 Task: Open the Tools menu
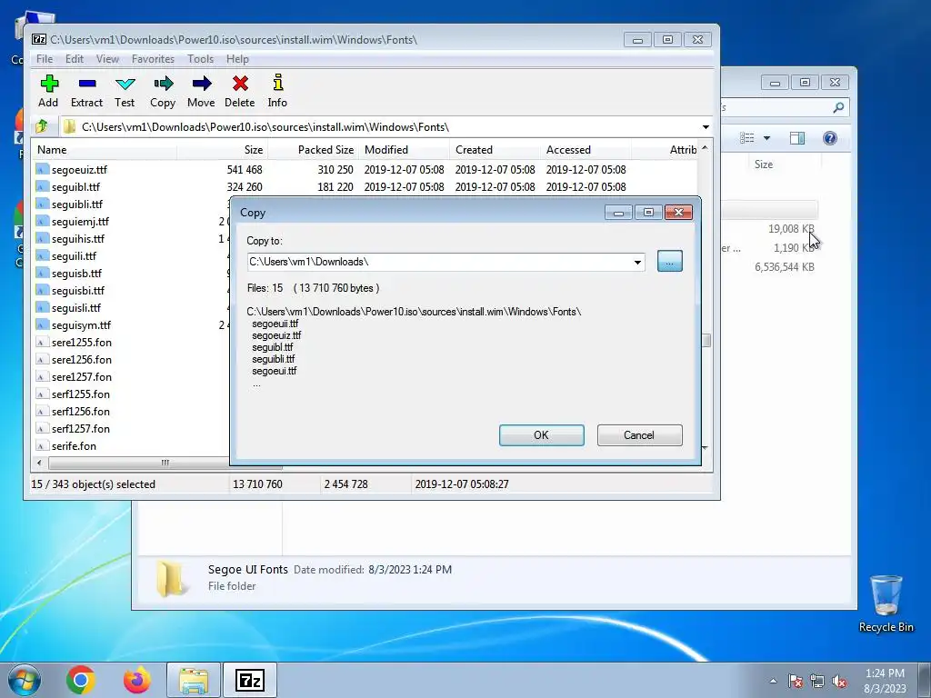pyautogui.click(x=200, y=59)
